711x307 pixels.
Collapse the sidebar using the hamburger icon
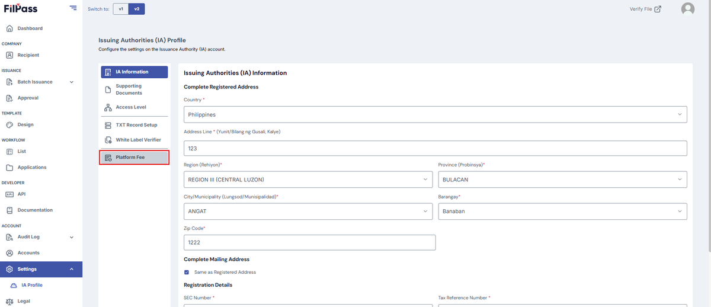point(73,8)
